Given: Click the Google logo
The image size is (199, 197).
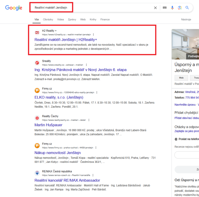Looking at the screenshot, I should (x=13, y=8).
